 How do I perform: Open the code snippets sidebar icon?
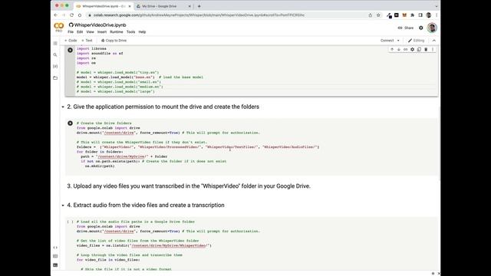click(x=55, y=248)
